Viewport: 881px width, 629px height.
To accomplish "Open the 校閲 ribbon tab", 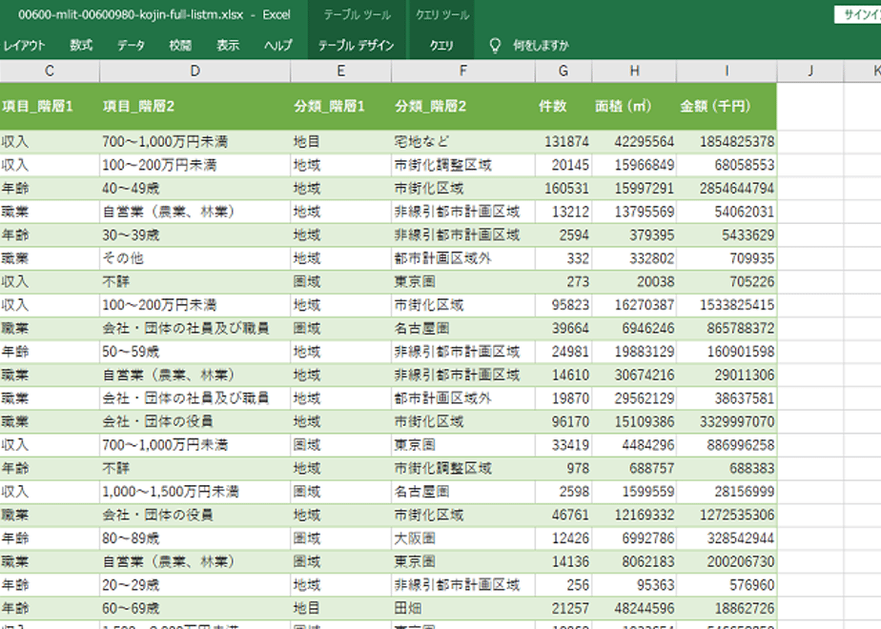I will pos(180,46).
